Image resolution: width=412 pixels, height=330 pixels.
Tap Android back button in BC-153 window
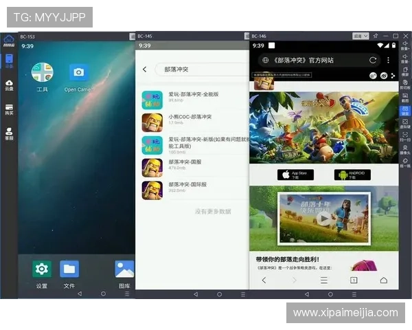tap(80, 294)
